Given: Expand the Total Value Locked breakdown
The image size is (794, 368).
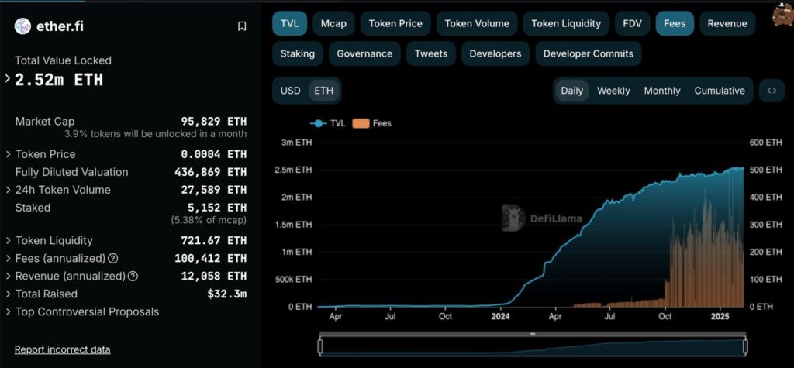Looking at the screenshot, I should point(7,78).
